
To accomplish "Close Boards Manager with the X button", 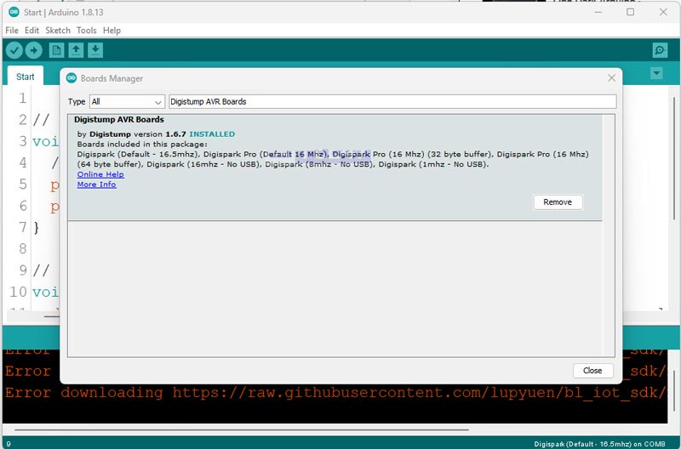I will point(611,78).
